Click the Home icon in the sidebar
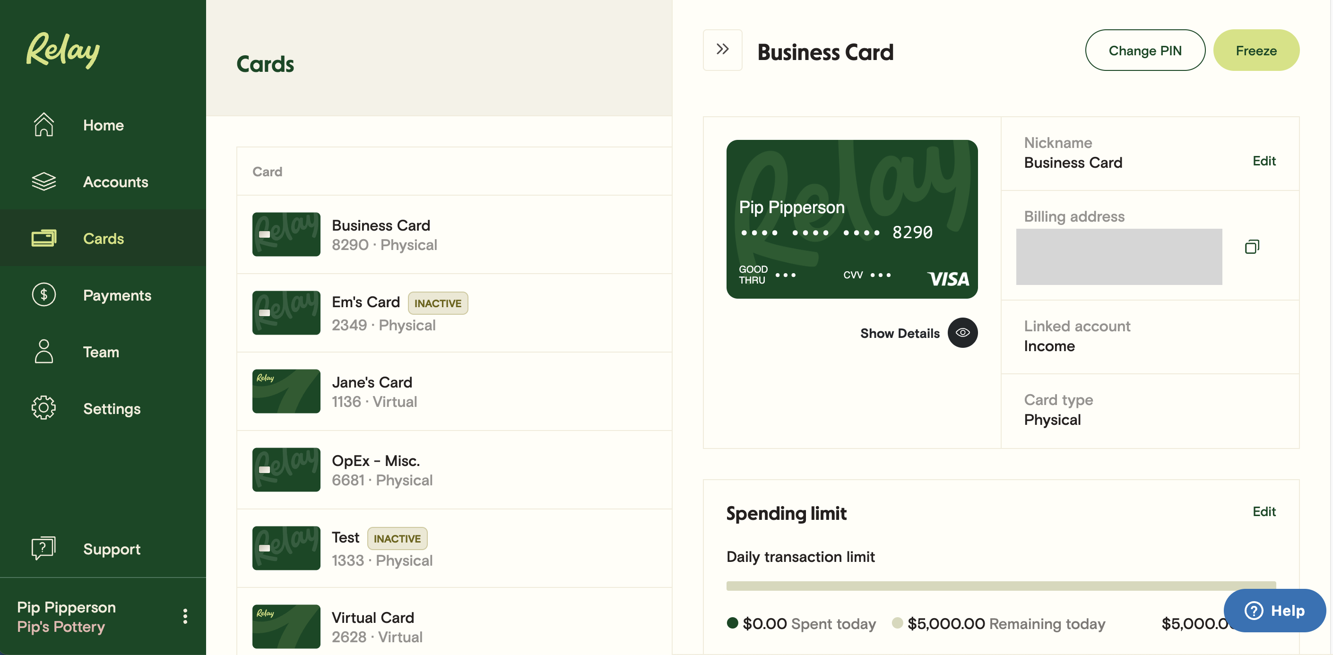This screenshot has height=655, width=1333. (43, 125)
